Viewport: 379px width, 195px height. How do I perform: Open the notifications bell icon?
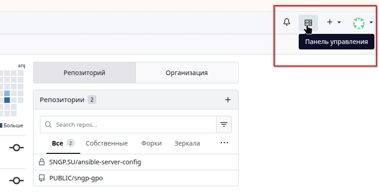[x=287, y=22]
